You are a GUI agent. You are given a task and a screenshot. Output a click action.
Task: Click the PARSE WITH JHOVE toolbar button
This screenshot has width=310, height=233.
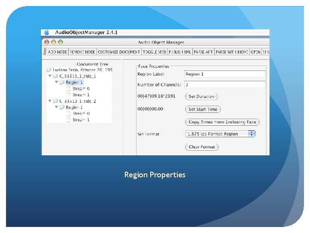(232, 52)
